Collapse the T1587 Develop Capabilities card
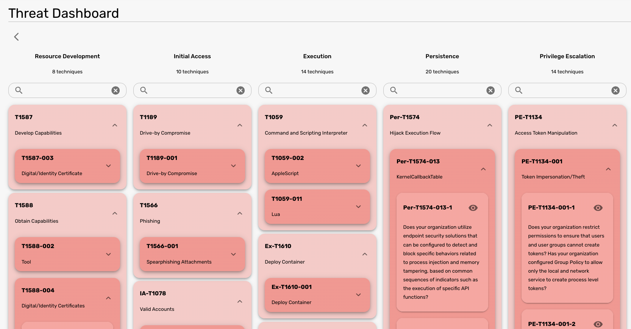 (115, 125)
